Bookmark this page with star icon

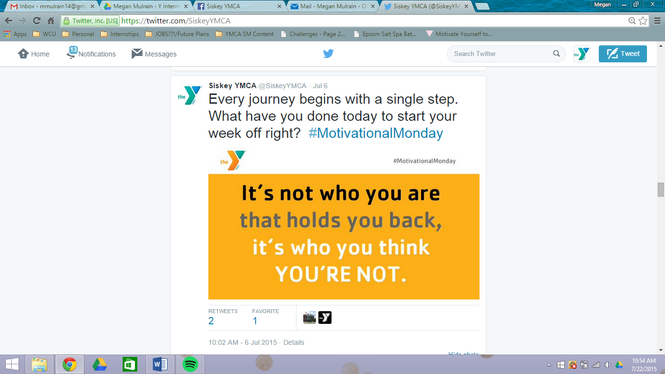[643, 21]
